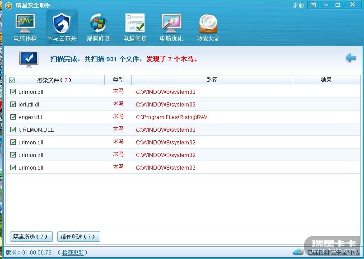Click the C:\Program Files\Rising\RAV path
Screen dimensions: 364x259
(x=172, y=117)
